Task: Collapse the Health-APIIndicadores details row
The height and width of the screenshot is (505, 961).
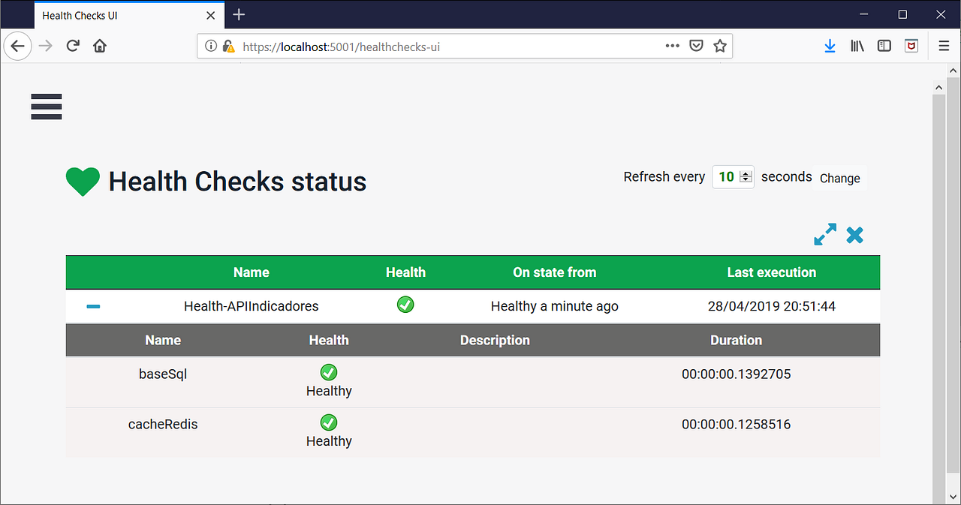Action: pos(93,305)
